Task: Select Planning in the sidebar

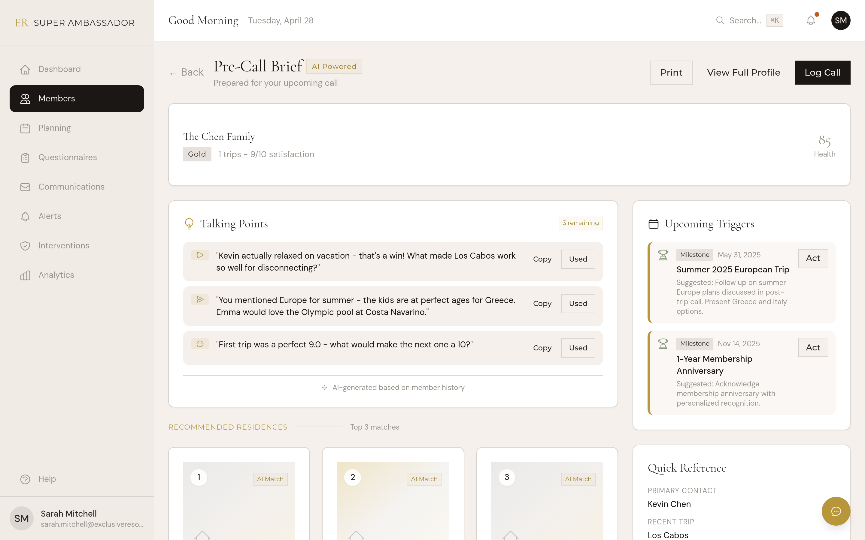Action: [x=77, y=128]
